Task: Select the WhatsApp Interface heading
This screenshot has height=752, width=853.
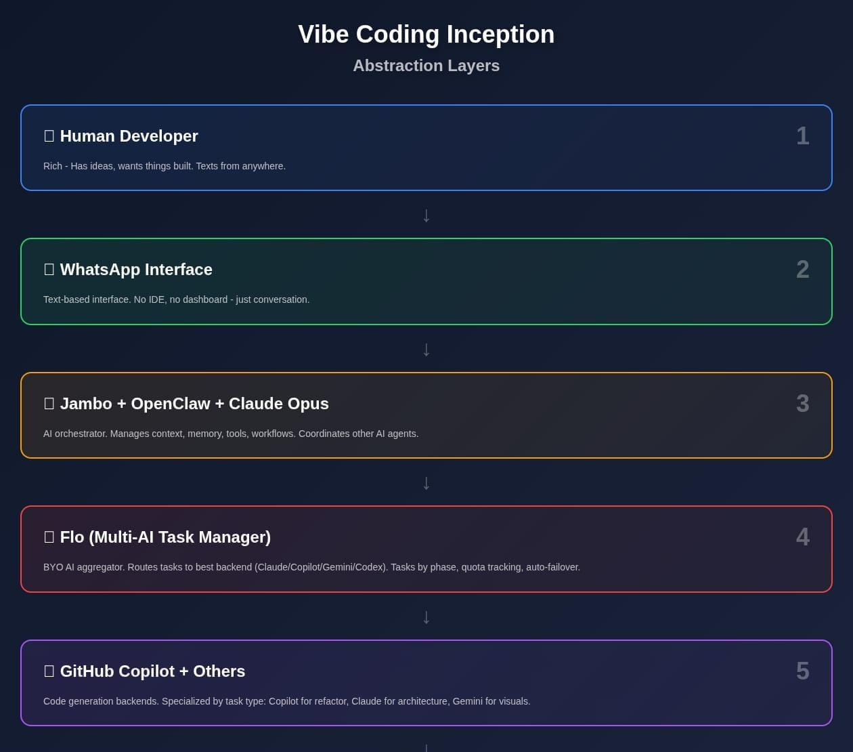Action: [x=136, y=270]
